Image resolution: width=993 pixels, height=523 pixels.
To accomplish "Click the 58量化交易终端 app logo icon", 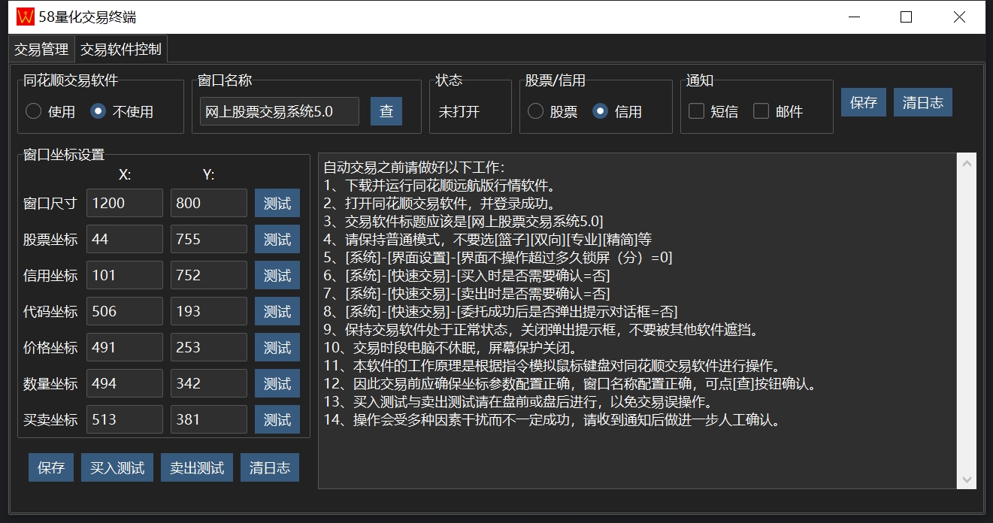I will (26, 17).
